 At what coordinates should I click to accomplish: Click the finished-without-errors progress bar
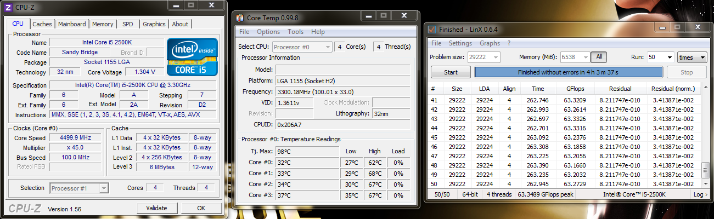click(568, 72)
